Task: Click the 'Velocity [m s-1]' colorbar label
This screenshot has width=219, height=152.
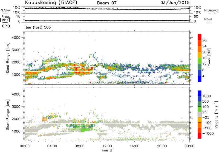Action: [216, 114]
